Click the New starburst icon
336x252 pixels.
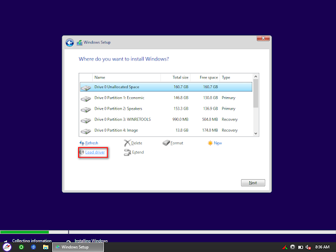(210, 143)
